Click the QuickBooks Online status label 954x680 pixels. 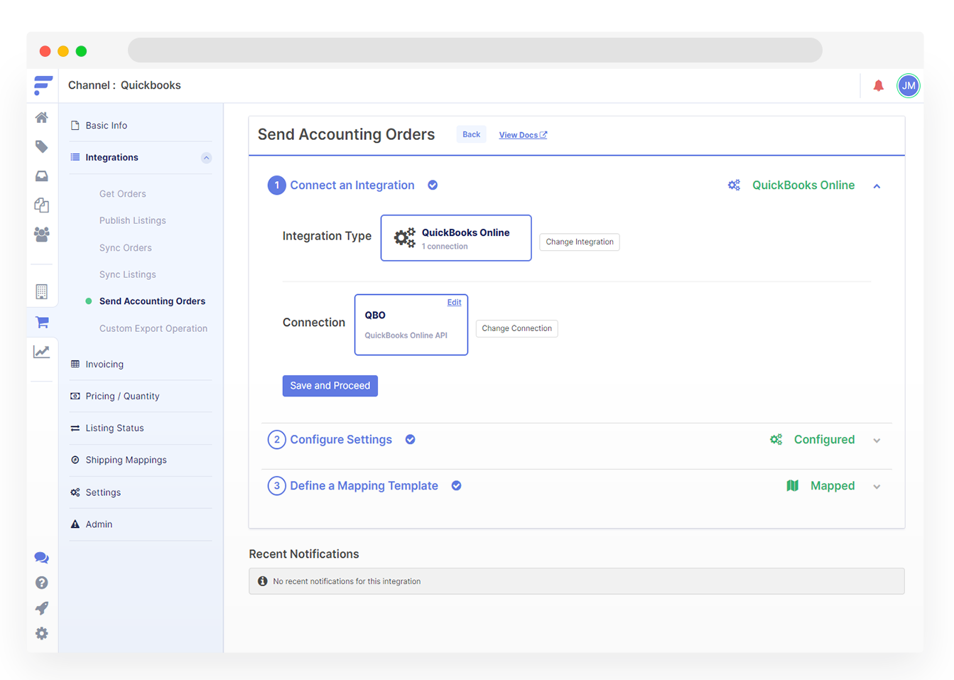click(x=803, y=185)
